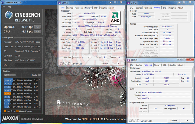Select Memory tab in Mainboard CPU-Z window

tap(157, 65)
